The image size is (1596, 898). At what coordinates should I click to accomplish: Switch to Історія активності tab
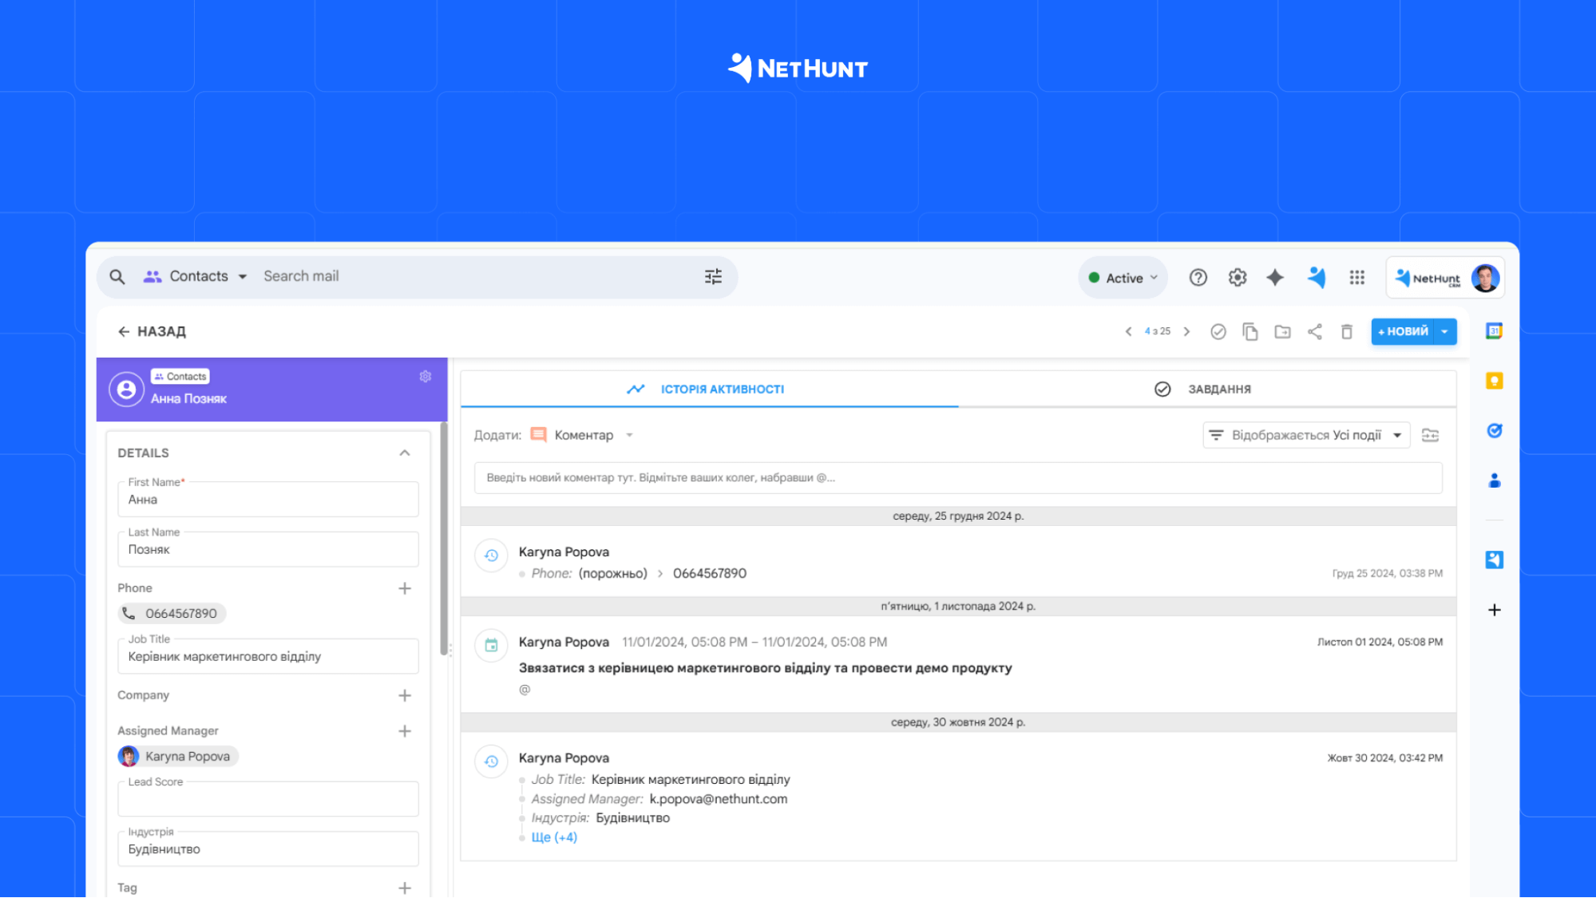pyautogui.click(x=709, y=390)
